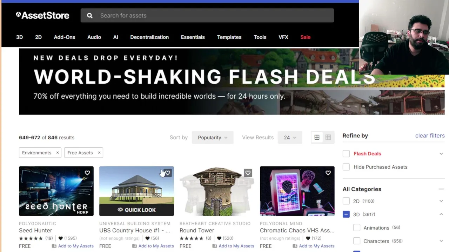Click the AssetStore logo

point(42,15)
